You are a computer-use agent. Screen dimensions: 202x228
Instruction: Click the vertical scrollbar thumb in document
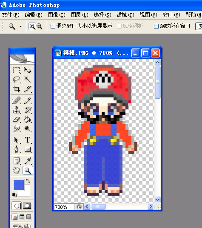157,82
